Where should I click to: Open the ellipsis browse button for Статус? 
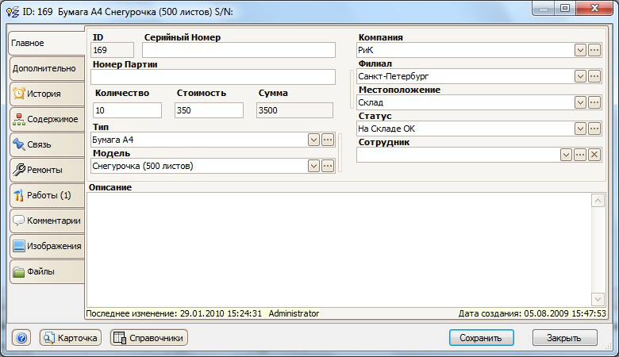594,129
